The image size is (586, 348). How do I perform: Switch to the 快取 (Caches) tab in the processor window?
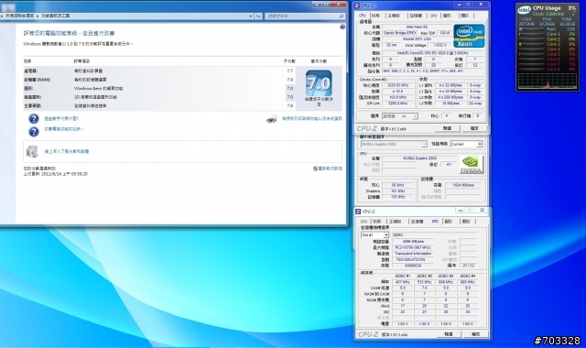click(375, 16)
